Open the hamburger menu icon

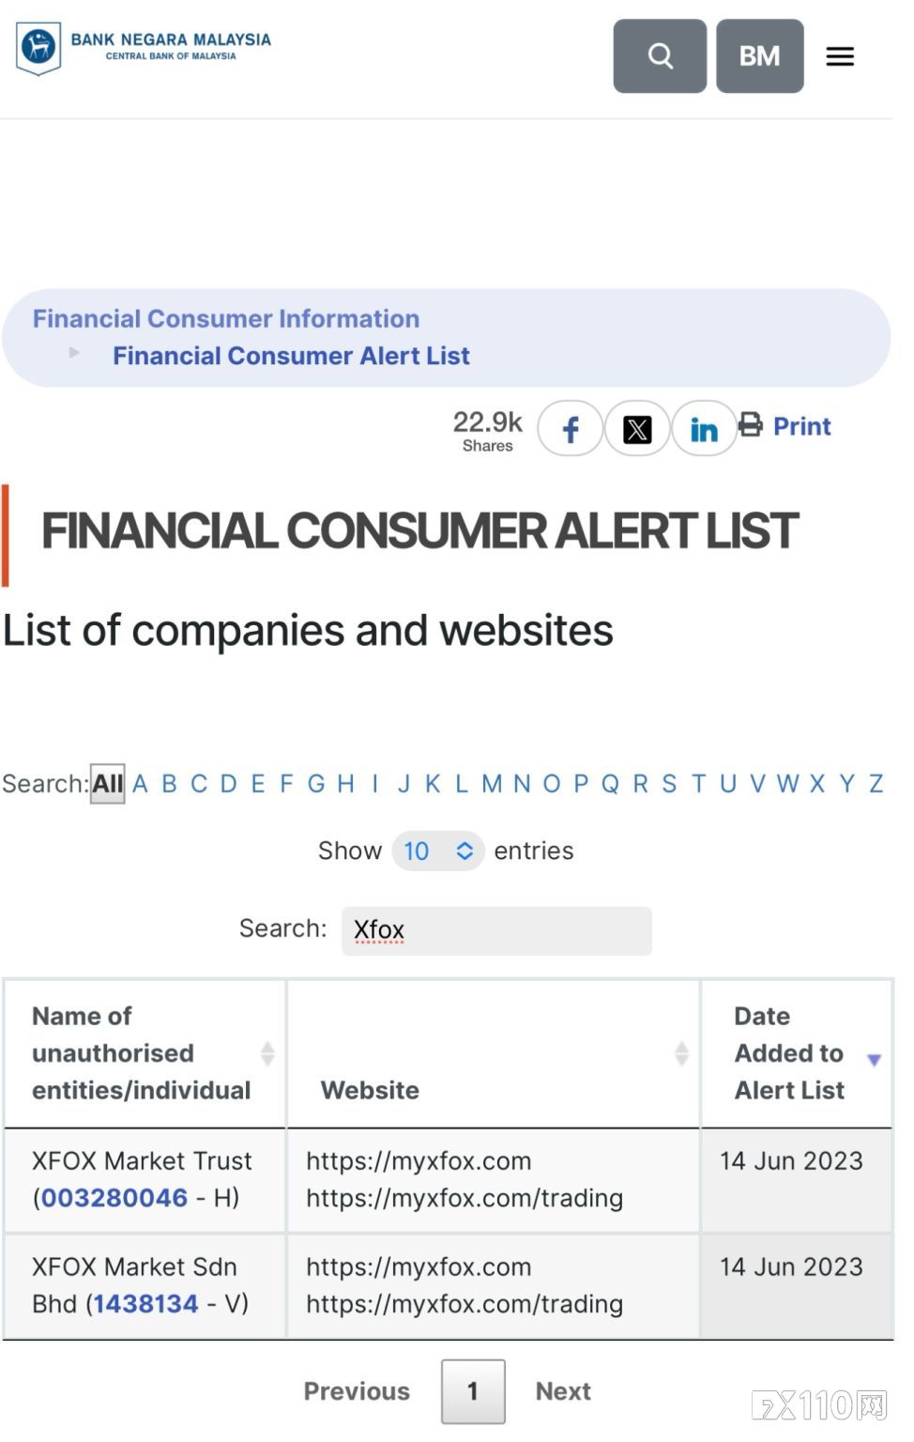pyautogui.click(x=840, y=56)
